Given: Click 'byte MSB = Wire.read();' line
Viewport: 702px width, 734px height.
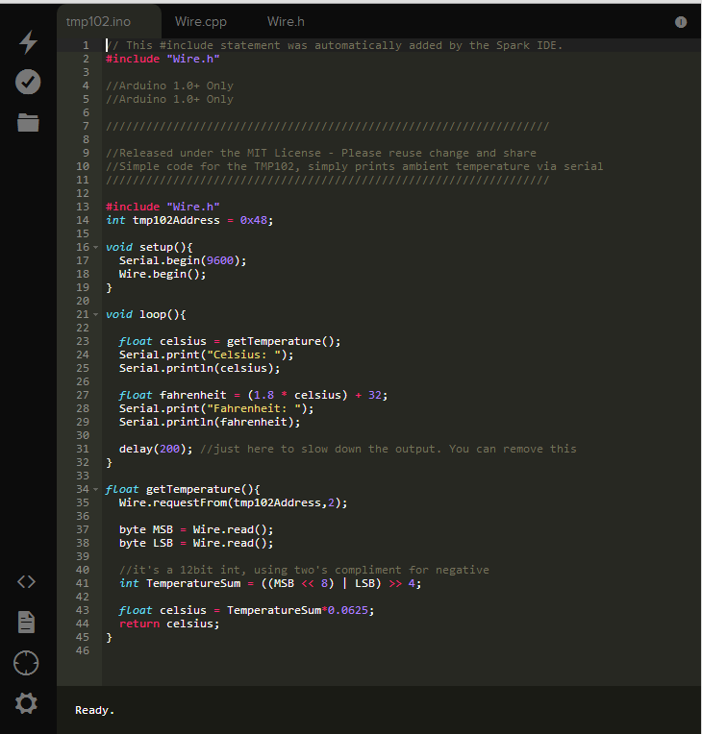Looking at the screenshot, I should (x=196, y=529).
